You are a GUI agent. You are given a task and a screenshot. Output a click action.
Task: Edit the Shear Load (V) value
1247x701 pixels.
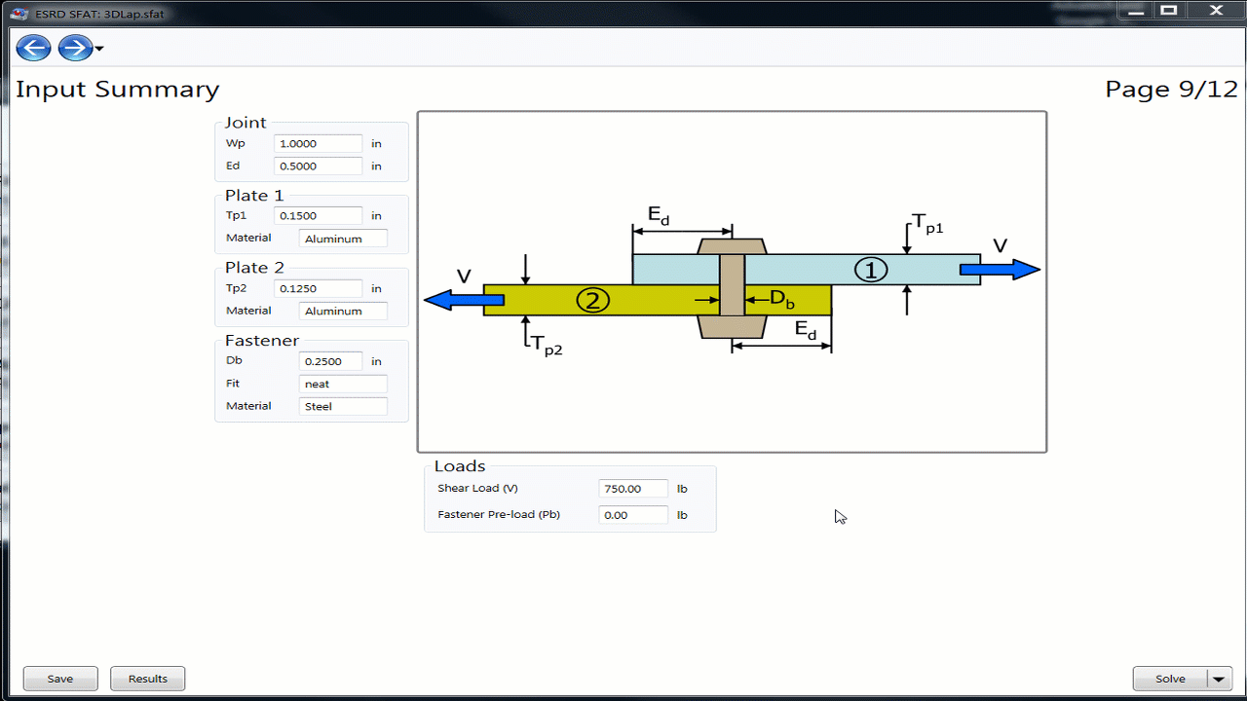point(632,489)
